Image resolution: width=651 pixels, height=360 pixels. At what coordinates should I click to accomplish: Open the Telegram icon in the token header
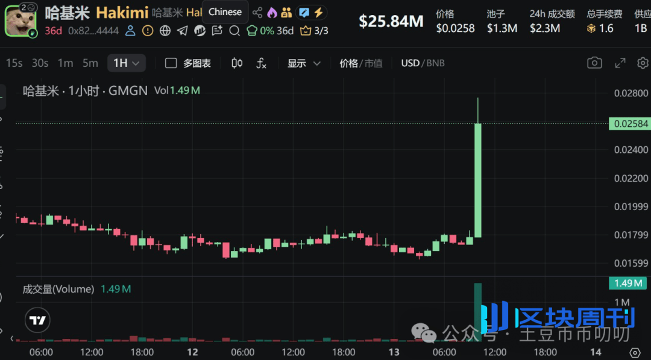coord(183,31)
